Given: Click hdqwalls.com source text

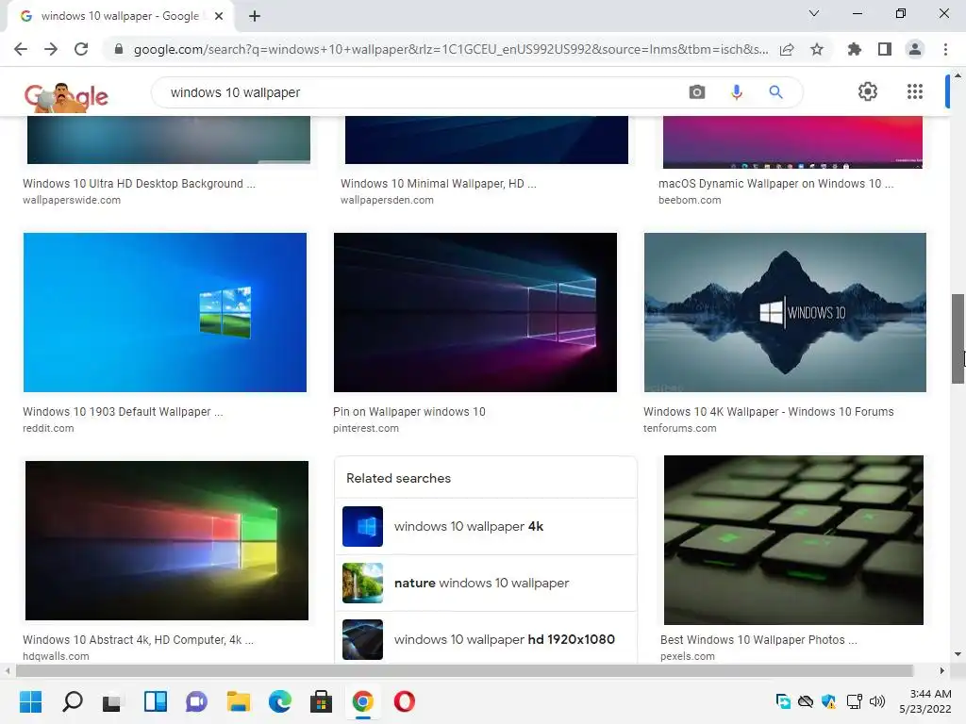Looking at the screenshot, I should [56, 656].
